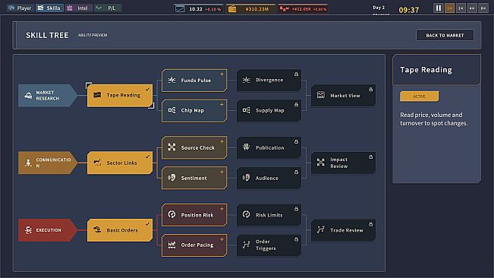This screenshot has height=278, width=494.
Task: Click the Impact Review skill icon
Action: 321,163
